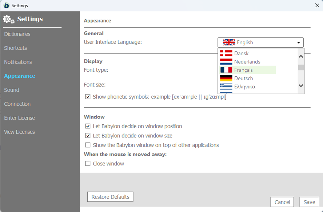Click the language list scrollbar thumb
323x212 pixels.
[301, 67]
